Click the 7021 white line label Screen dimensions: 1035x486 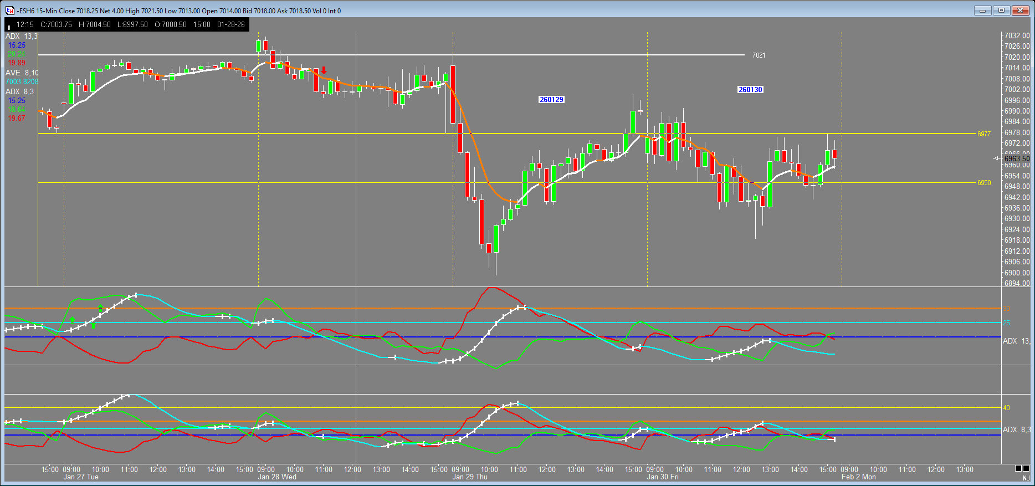point(759,55)
